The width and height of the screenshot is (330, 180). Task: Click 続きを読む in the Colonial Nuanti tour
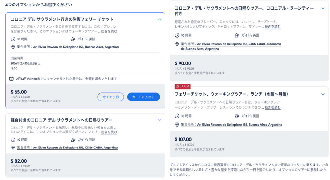pos(272,27)
